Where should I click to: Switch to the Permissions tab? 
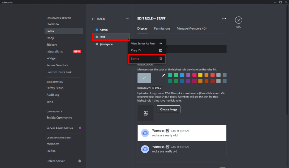coord(162,28)
